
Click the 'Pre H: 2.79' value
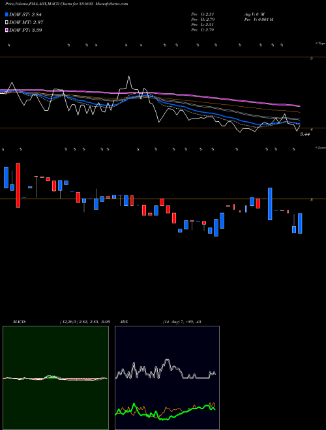(x=203, y=20)
